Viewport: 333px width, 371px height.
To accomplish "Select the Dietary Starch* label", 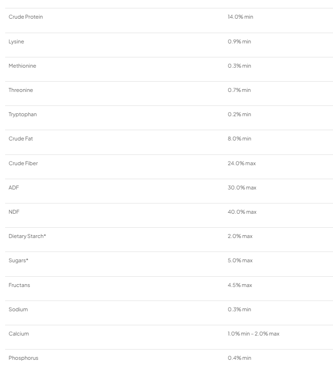I will click(x=27, y=236).
